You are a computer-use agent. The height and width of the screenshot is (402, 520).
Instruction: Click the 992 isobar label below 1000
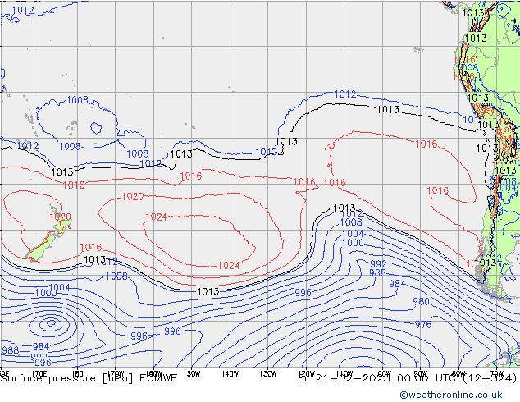click(378, 264)
